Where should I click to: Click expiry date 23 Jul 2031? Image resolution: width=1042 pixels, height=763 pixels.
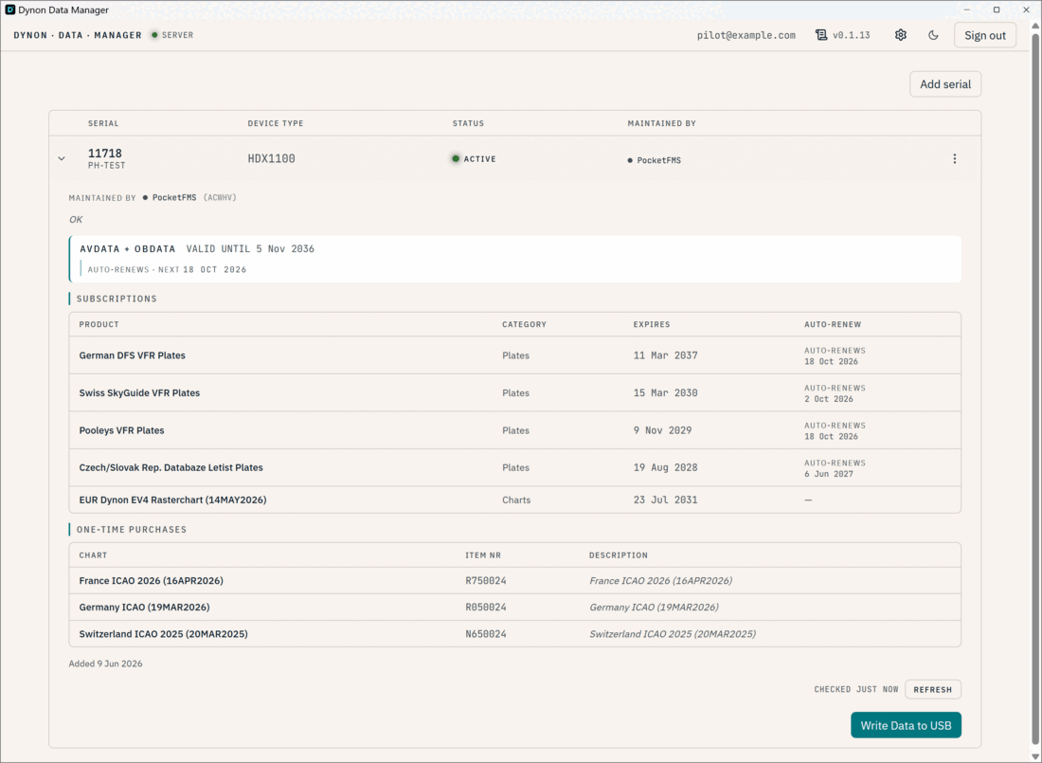(665, 500)
